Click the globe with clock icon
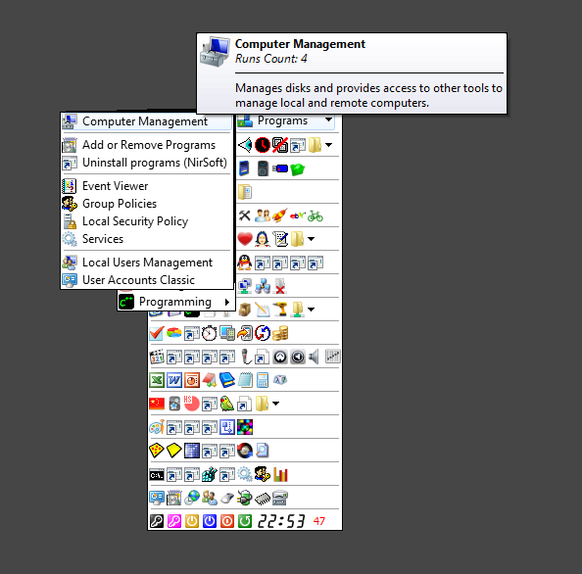Image resolution: width=582 pixels, height=574 pixels. click(x=192, y=498)
